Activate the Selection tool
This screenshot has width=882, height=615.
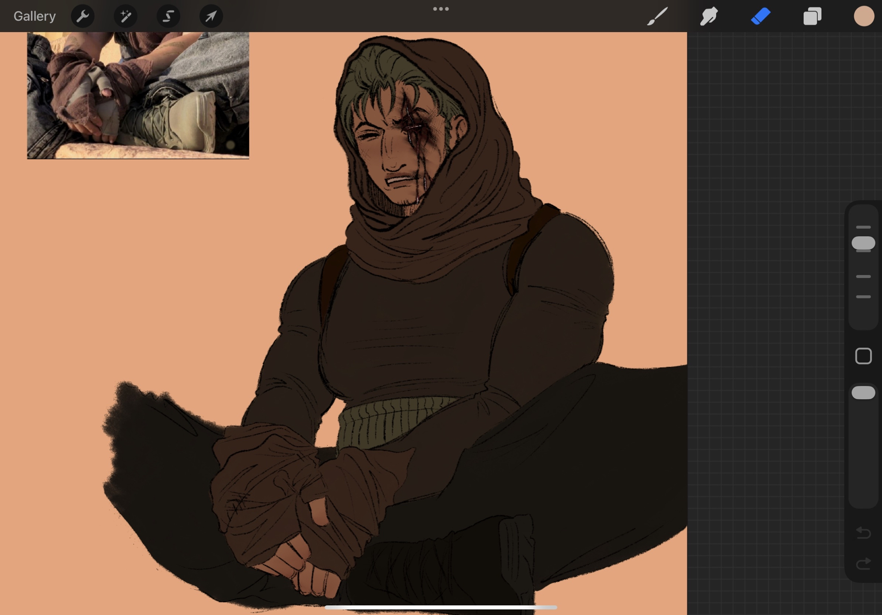tap(168, 16)
